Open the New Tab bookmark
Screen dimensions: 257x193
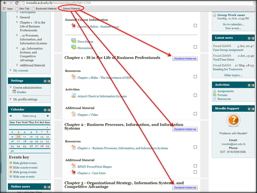[22, 8]
